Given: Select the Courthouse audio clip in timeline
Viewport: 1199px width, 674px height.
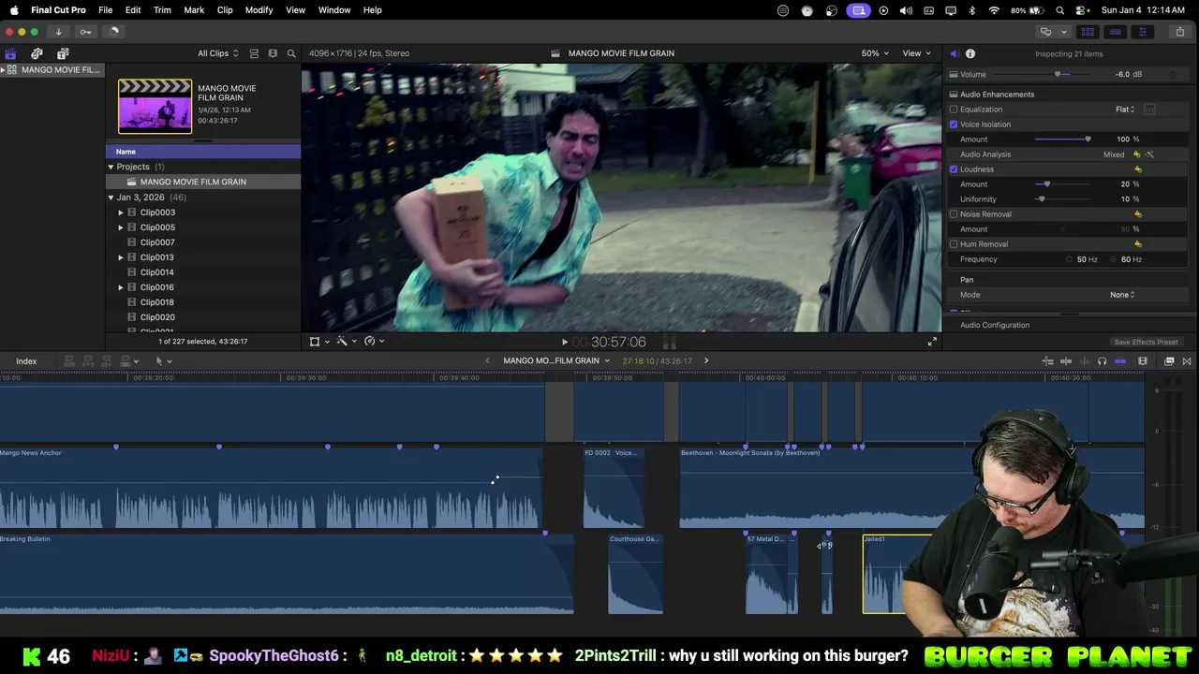Looking at the screenshot, I should click(x=635, y=574).
